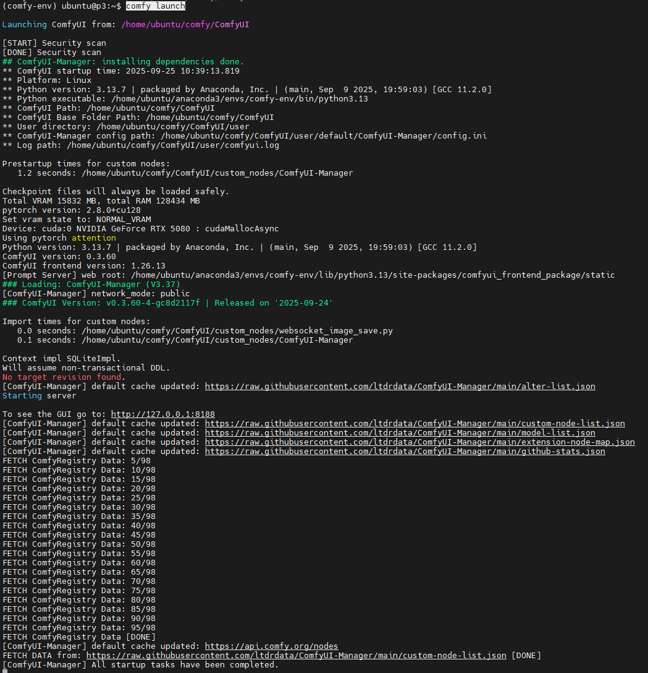648x673 pixels.
Task: Click the 'ComfyUI Version: v0.3.60-4-gc8d2117f' line
Action: click(x=167, y=302)
